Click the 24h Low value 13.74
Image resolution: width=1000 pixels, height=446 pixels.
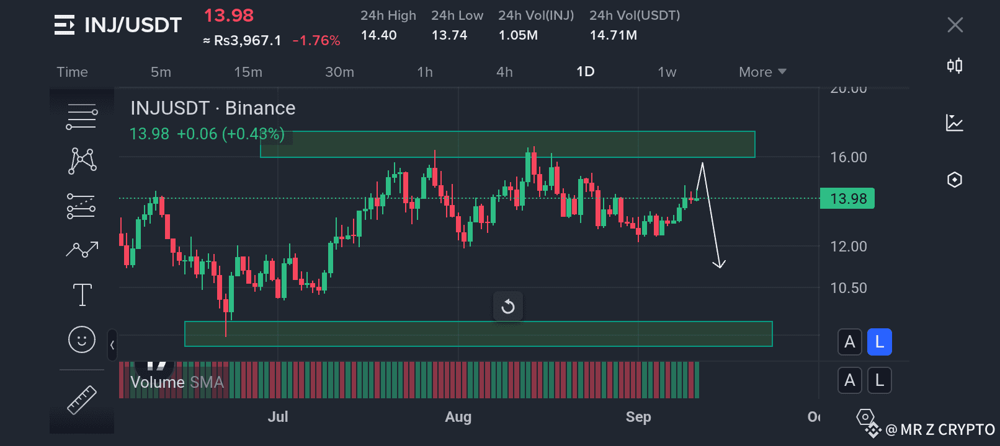tap(449, 35)
